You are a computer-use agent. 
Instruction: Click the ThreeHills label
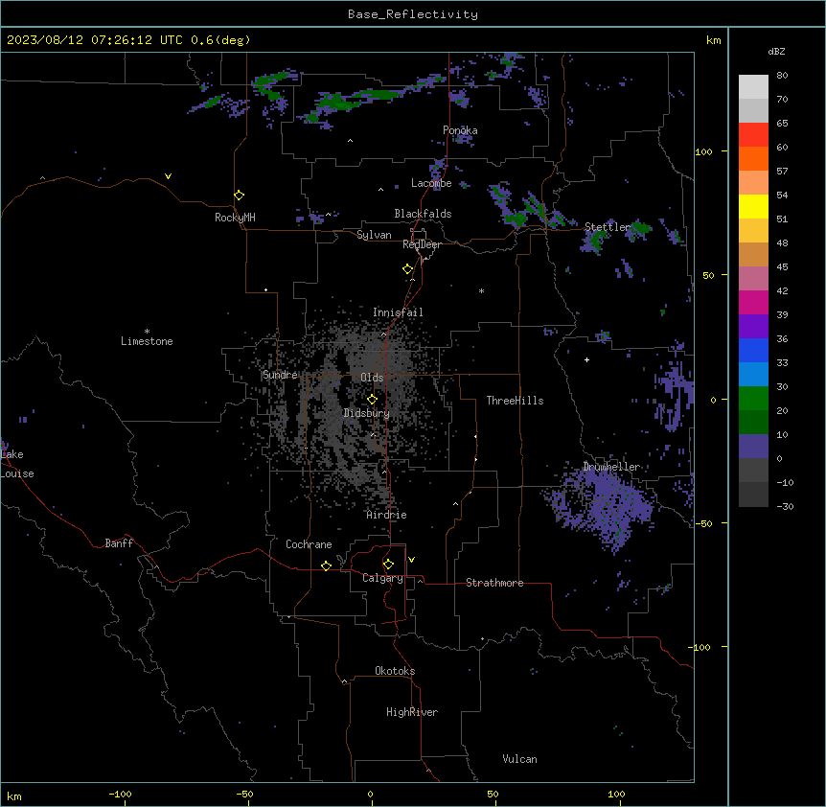515,401
